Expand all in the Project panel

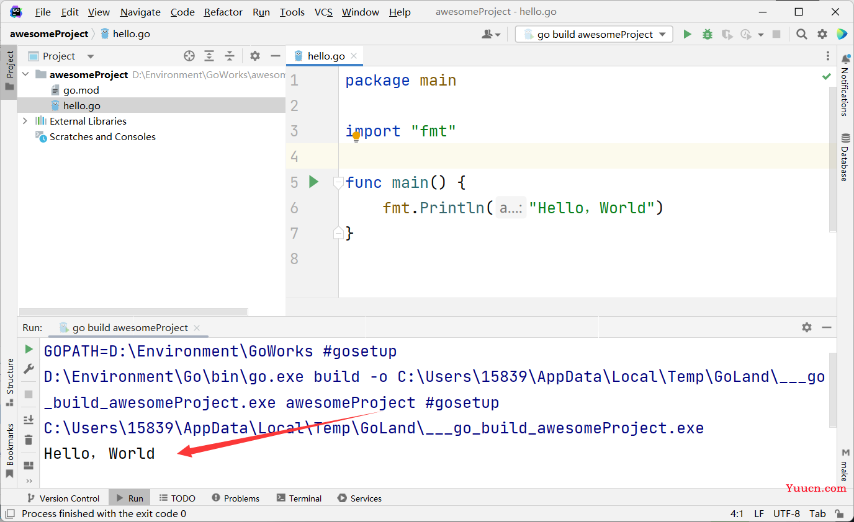(209, 56)
